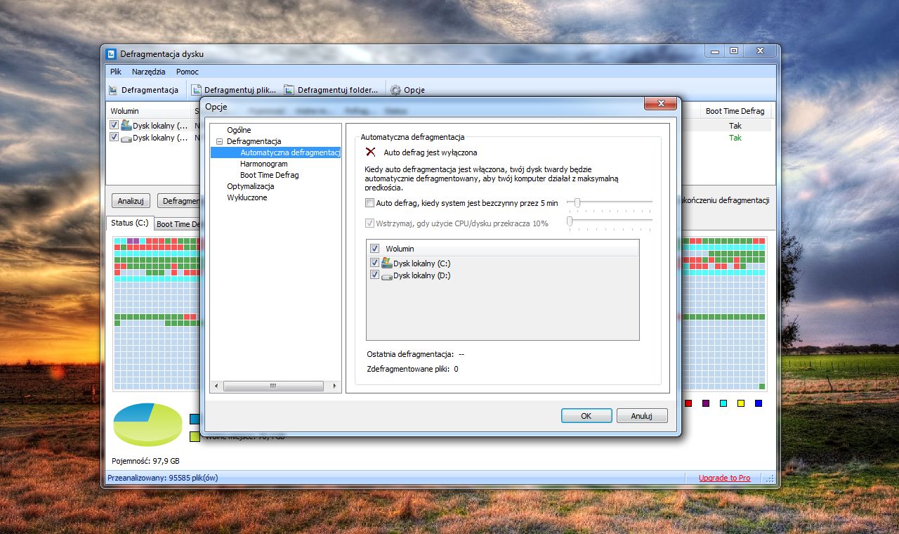Click the right arrow of the tree's horizontal scrollbar
Screen dimensions: 899x534
(335, 386)
